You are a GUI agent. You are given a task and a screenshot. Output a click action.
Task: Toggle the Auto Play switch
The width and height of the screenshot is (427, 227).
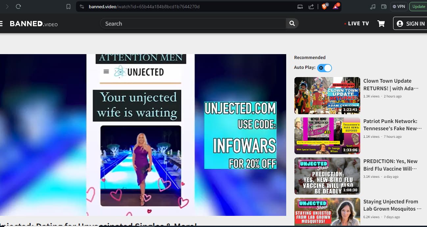click(324, 68)
